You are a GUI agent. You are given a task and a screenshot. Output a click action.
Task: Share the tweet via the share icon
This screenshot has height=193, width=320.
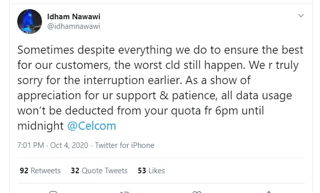point(269,192)
